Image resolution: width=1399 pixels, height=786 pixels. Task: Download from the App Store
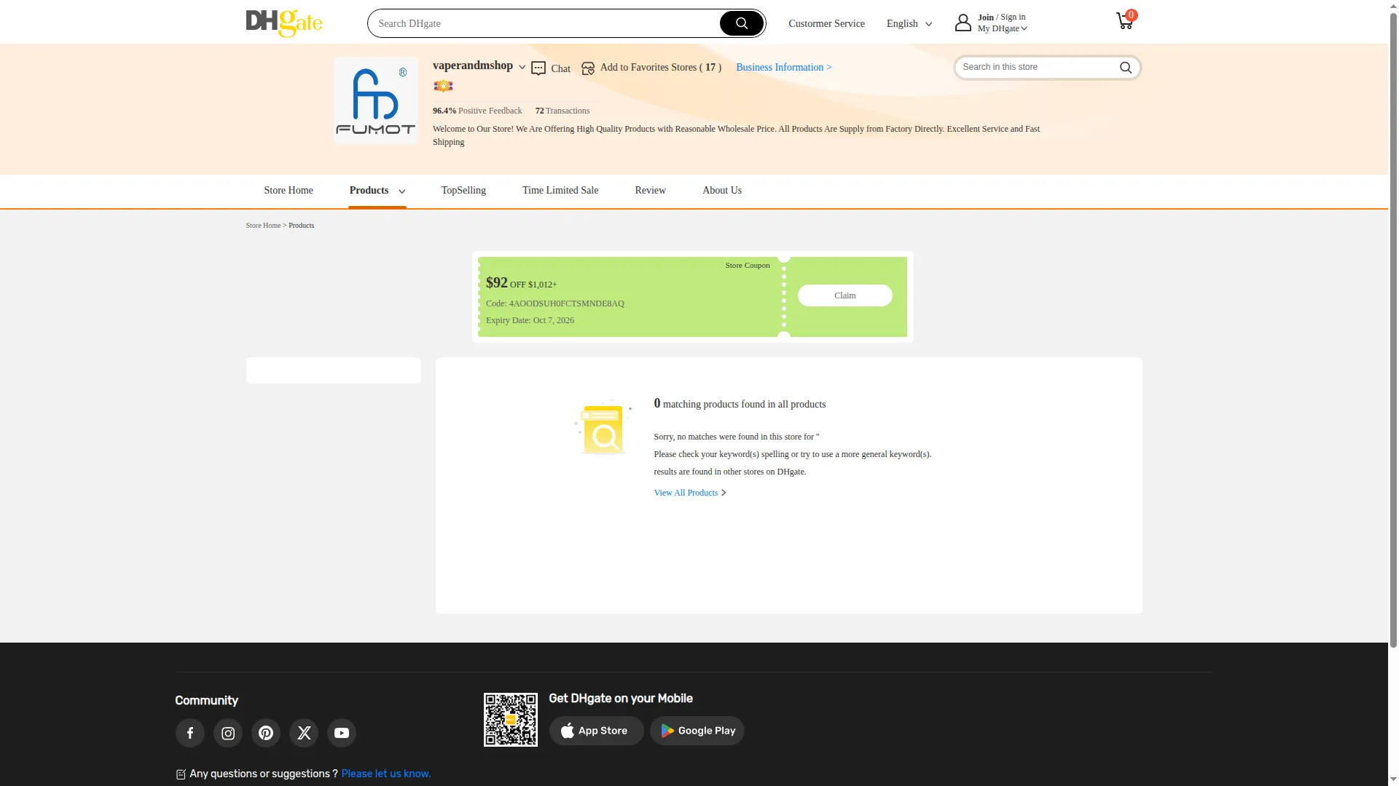597,731
